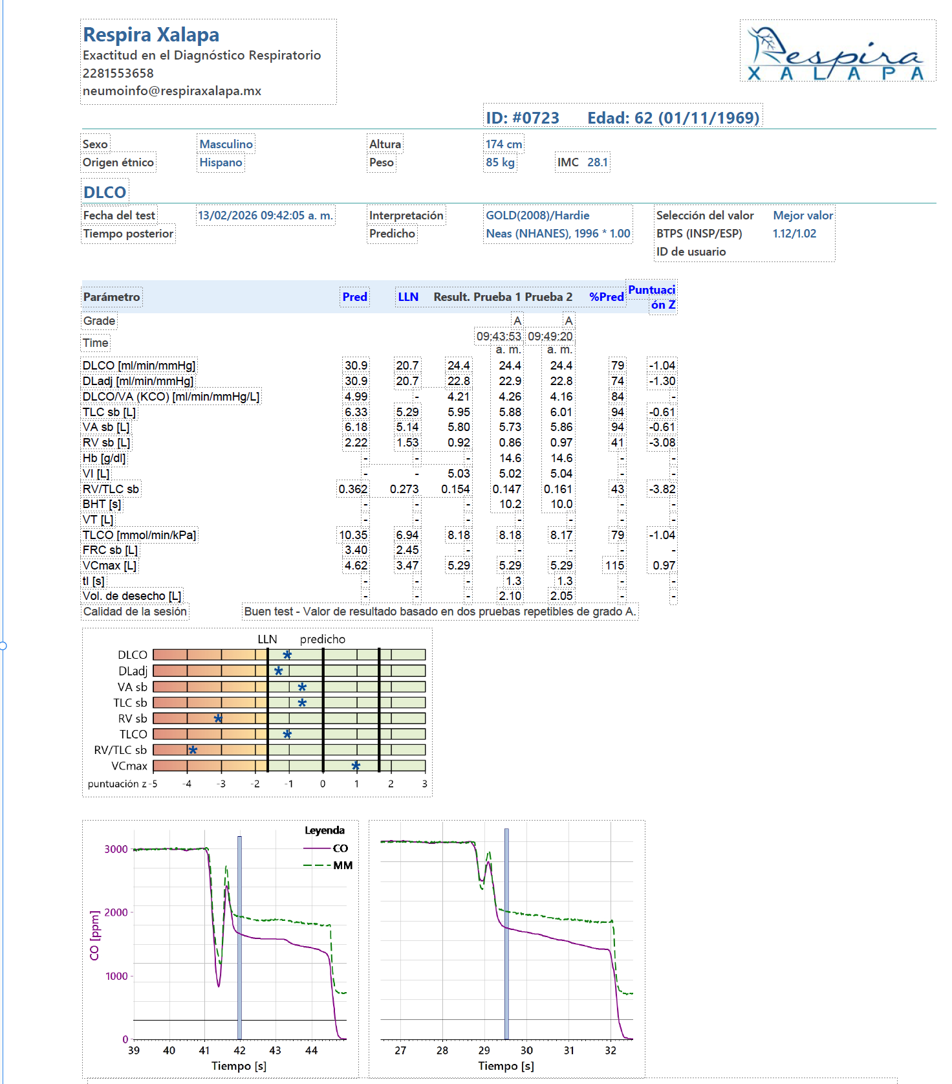Click the VCmax asterisk in z-score chart

356,766
